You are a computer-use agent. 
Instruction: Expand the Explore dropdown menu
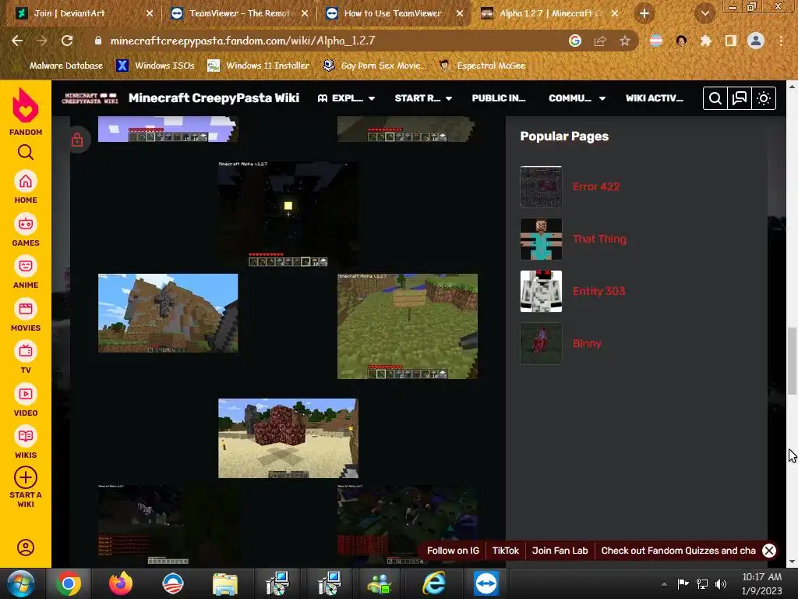[x=346, y=98]
